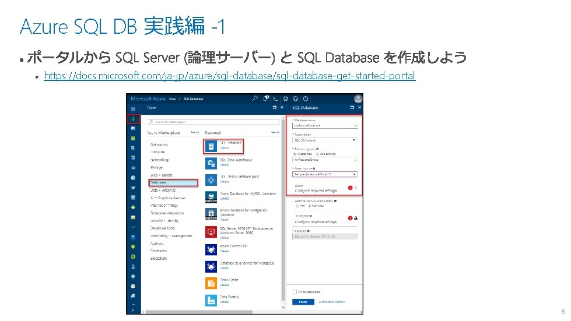Open the Data Factory icon
571x321 pixels.
pyautogui.click(x=211, y=300)
